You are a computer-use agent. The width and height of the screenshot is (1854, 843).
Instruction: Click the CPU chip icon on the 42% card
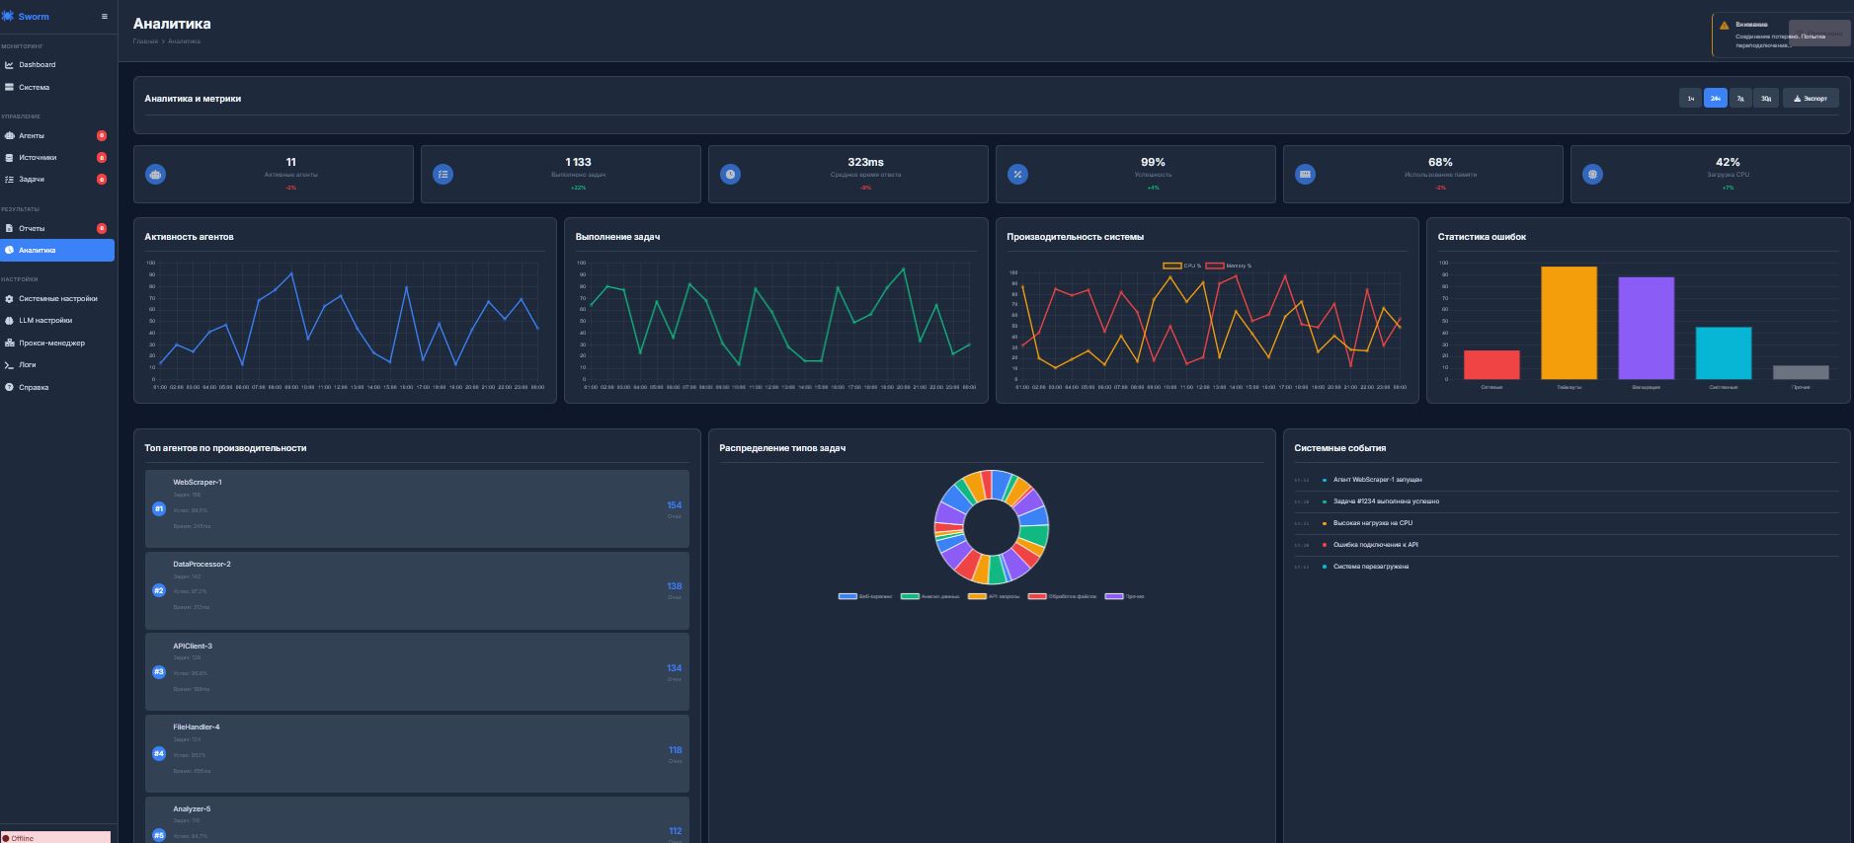coord(1591,175)
